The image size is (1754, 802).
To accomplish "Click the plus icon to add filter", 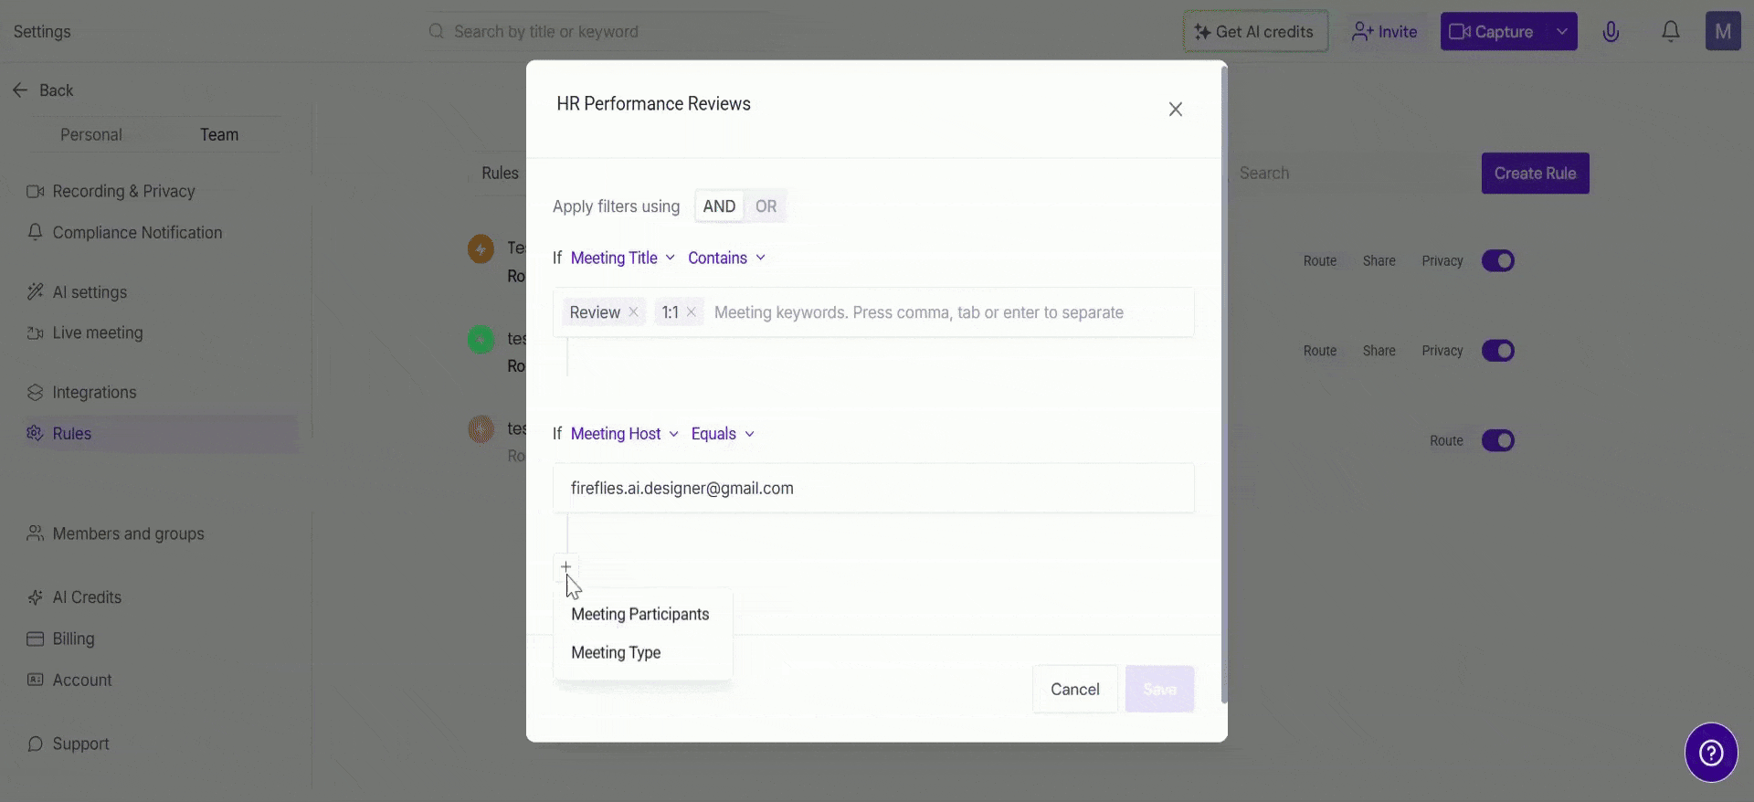I will click(565, 567).
